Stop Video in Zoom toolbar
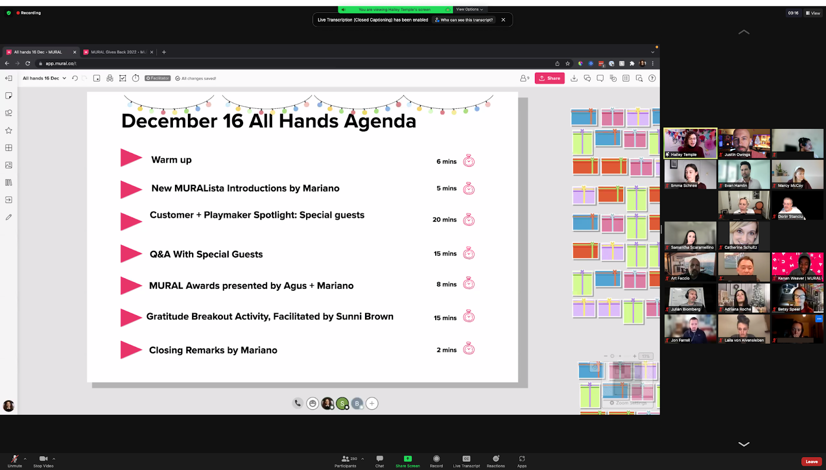826x470 pixels. [43, 461]
